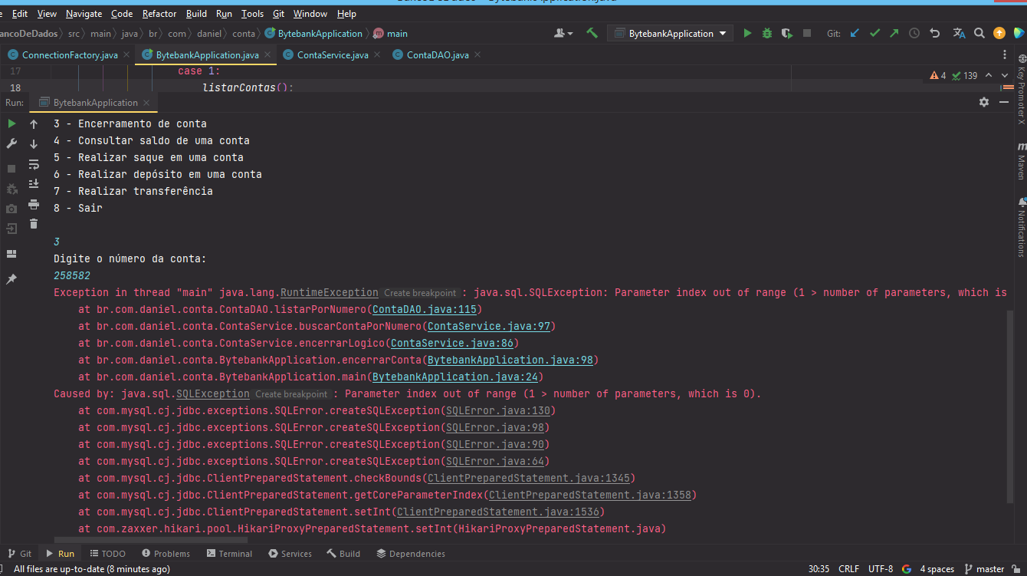Click the green Run button in main toolbar
Image resolution: width=1027 pixels, height=576 pixels.
(x=747, y=34)
